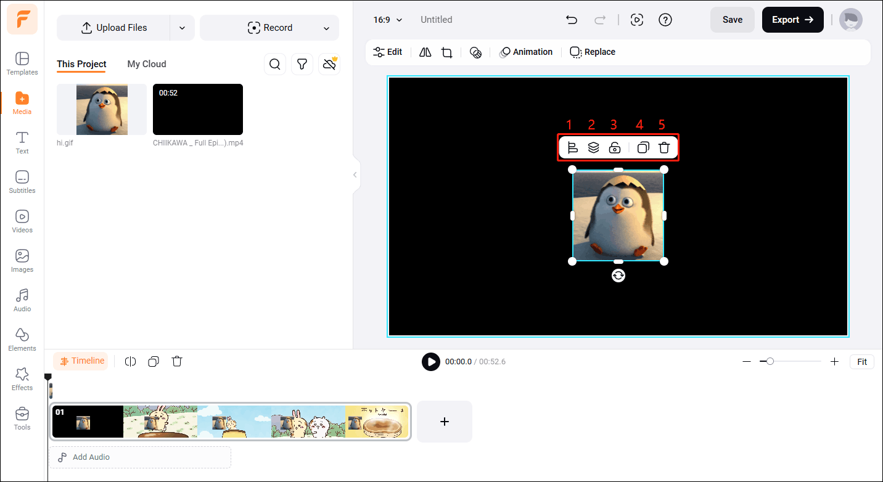This screenshot has width=883, height=482.
Task: Open the opacity/filter circle icon
Action: [x=475, y=52]
